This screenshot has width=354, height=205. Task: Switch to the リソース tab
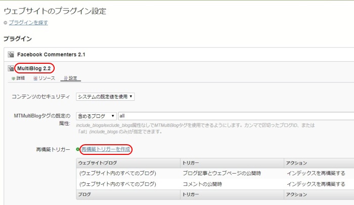coord(45,78)
